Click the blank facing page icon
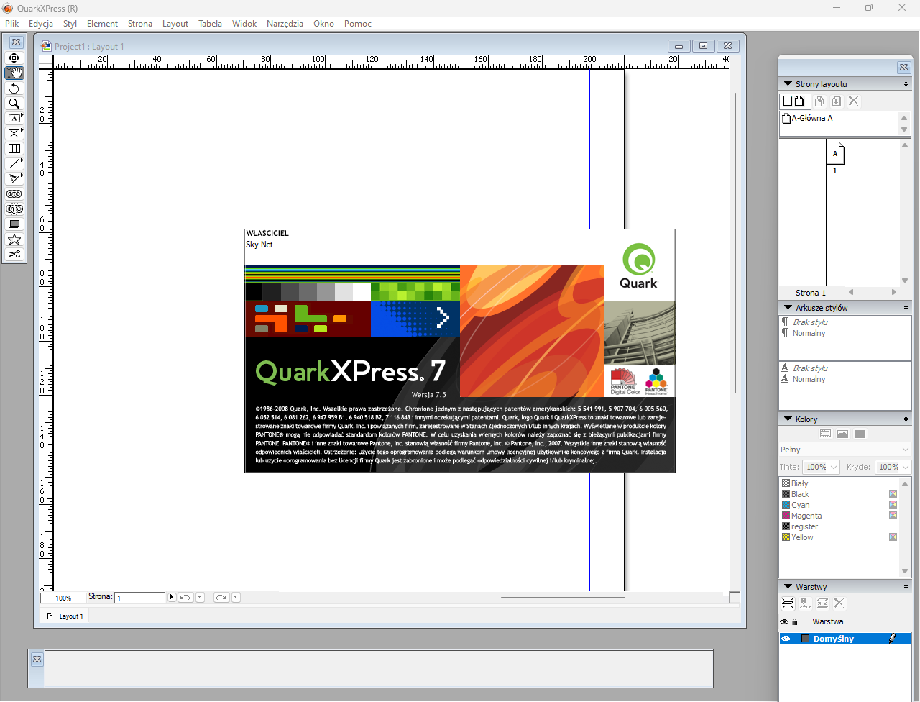 click(799, 101)
